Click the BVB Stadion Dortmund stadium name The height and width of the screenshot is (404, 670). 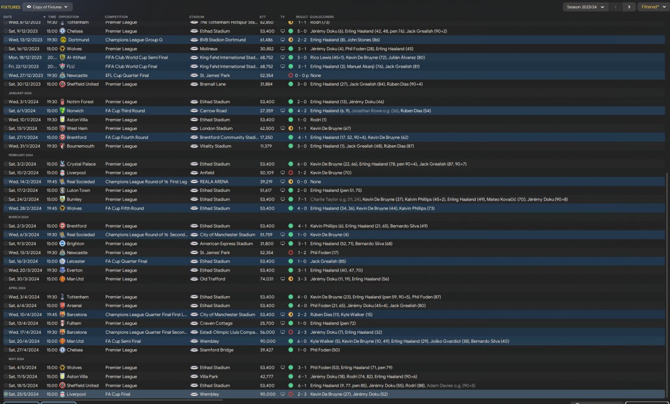(x=223, y=40)
